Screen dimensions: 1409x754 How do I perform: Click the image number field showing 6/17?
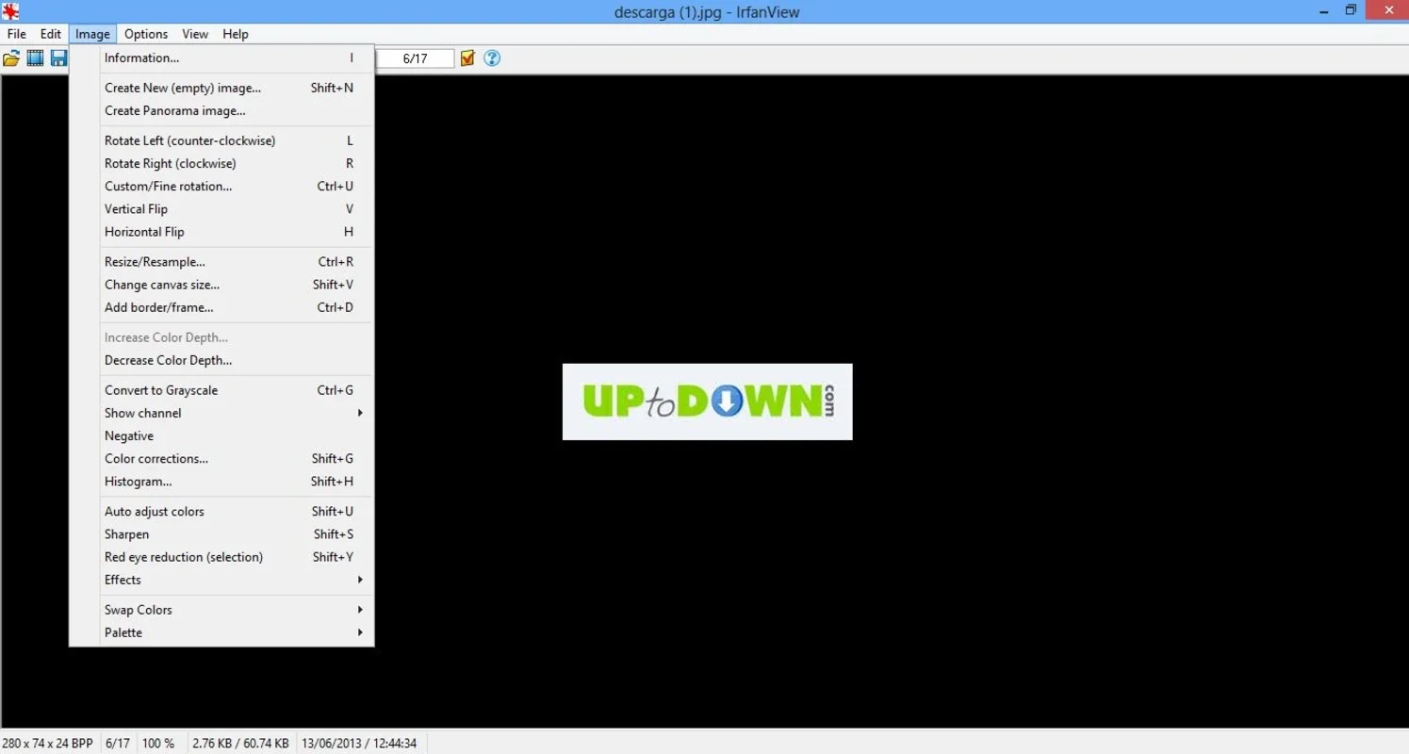[x=415, y=58]
